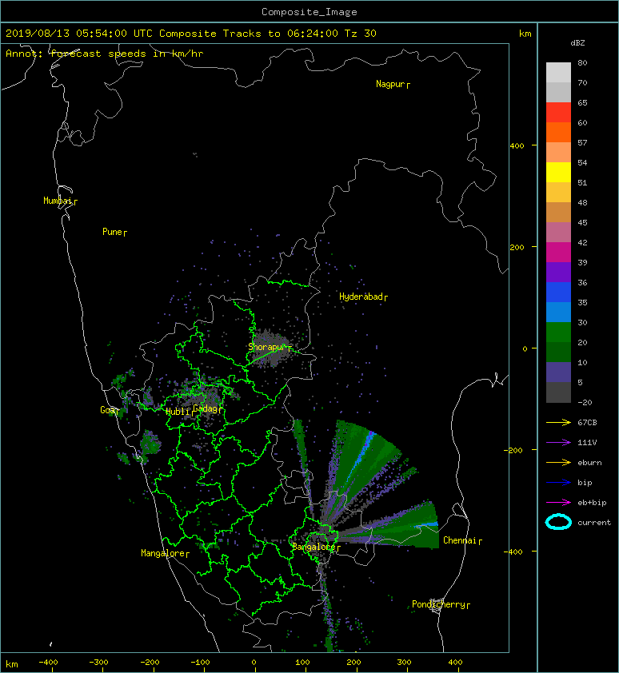Screen dimensions: 619x673
Task: Click the forecast speeds annotation text
Action: coord(105,54)
